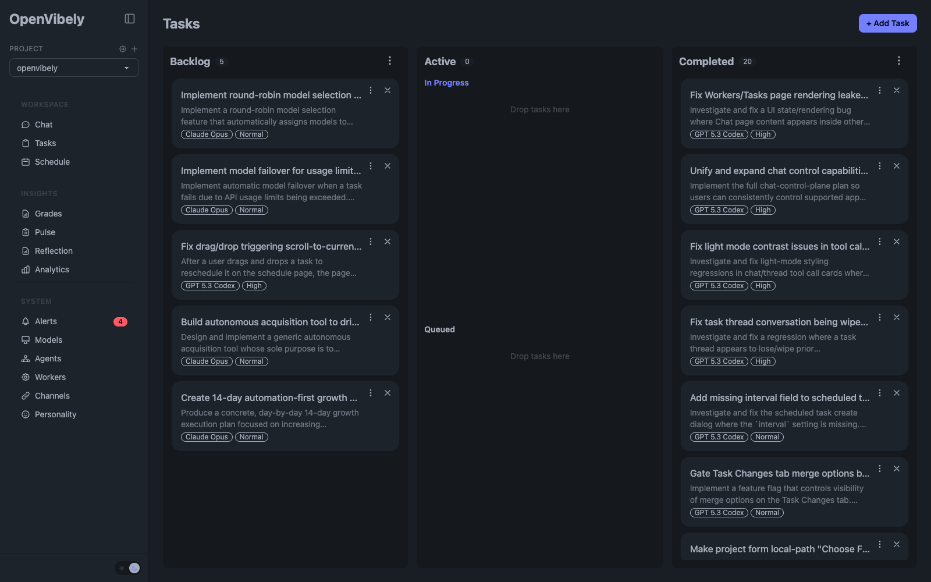Open options for Fix Workers/Tasks rendering task
Viewport: 931px width, 582px height.
(x=880, y=90)
